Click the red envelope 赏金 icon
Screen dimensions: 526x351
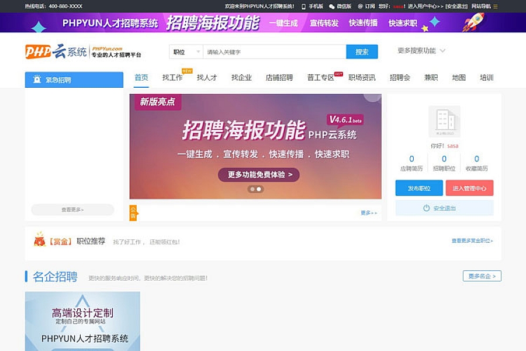(x=40, y=239)
